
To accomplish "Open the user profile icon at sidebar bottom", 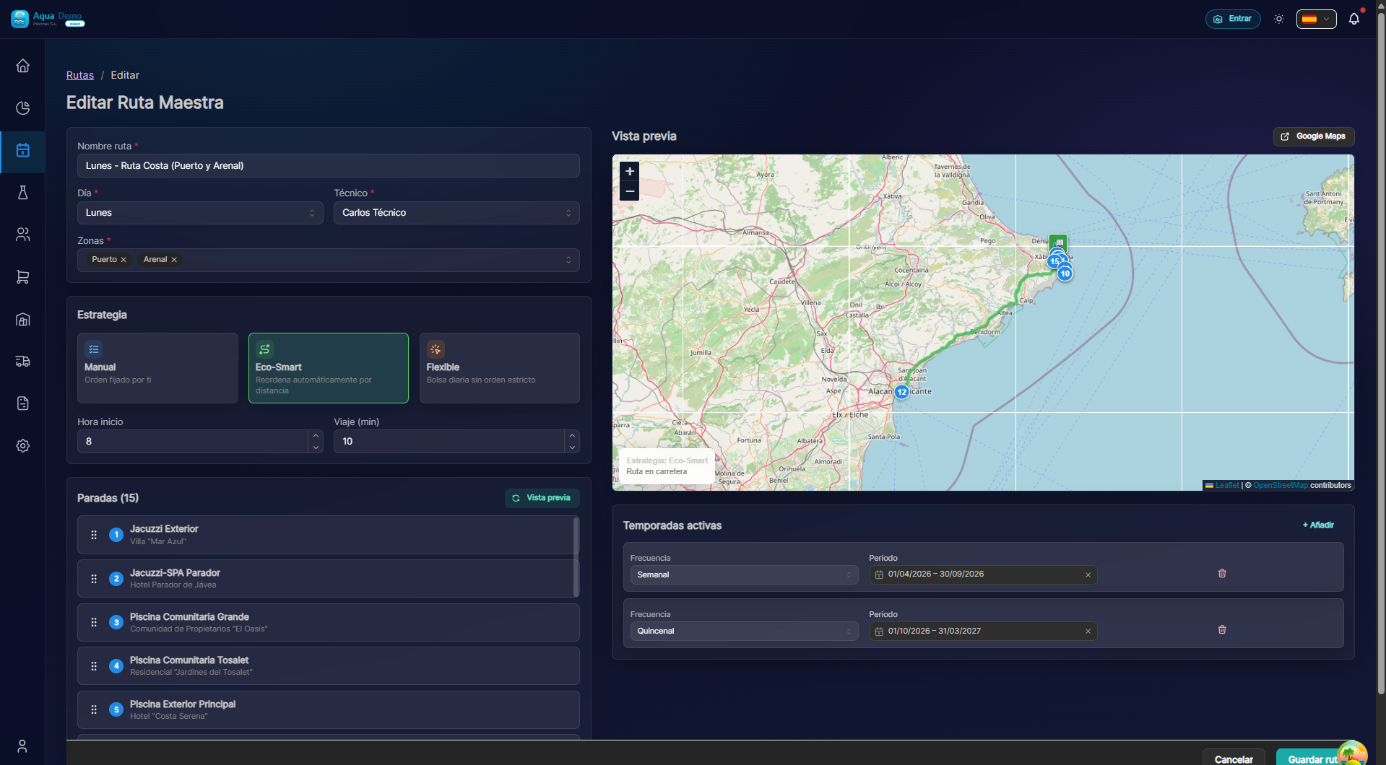I will 22,746.
